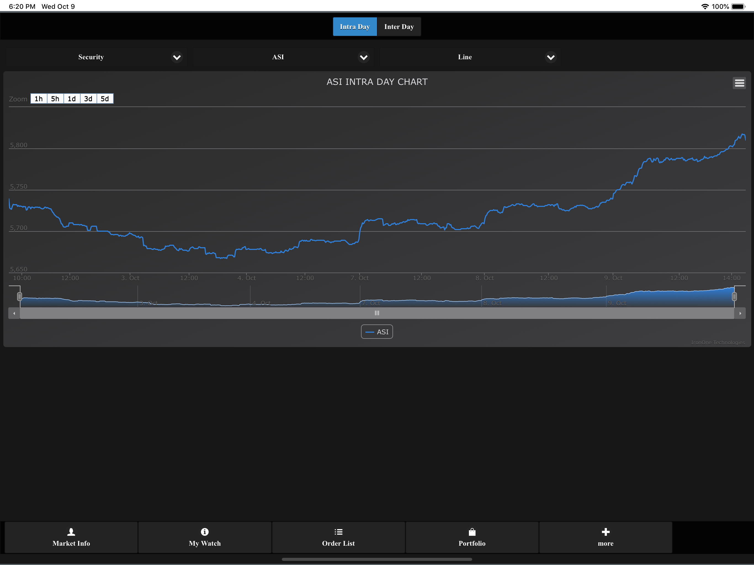This screenshot has height=565, width=754.
Task: Click the navigator scrollbar right arrow
Action: [x=740, y=313]
